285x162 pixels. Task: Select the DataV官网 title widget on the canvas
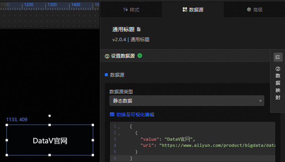[50, 140]
